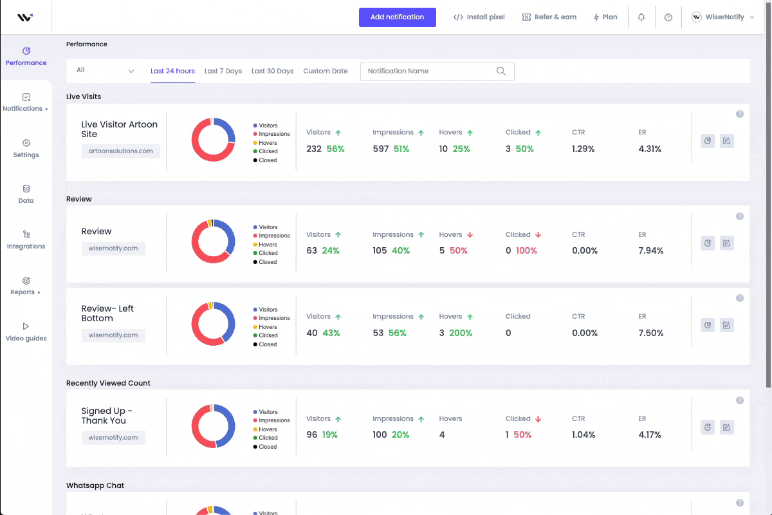772x515 pixels.
Task: Click the 597 Impressions count
Action: pyautogui.click(x=381, y=149)
